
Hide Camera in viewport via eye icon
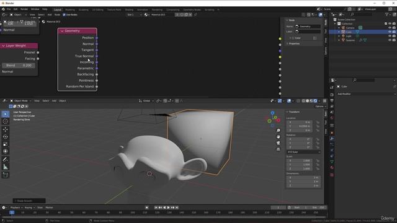pos(390,28)
